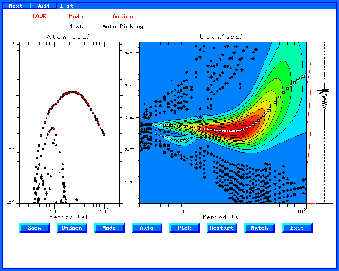Click the red Mode header label
The height and width of the screenshot is (271, 339).
[76, 17]
